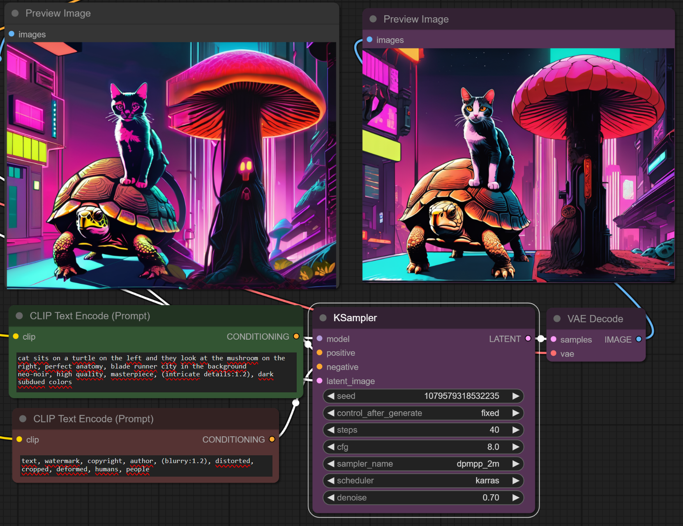Click the VAE Decode vae input socket
The image size is (683, 526).
coord(554,354)
